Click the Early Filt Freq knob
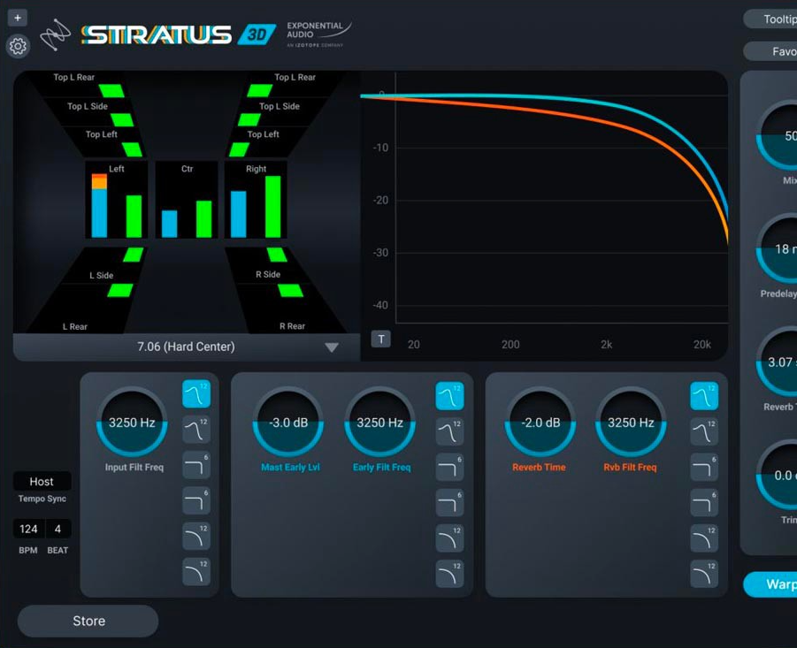The width and height of the screenshot is (797, 648). click(379, 422)
